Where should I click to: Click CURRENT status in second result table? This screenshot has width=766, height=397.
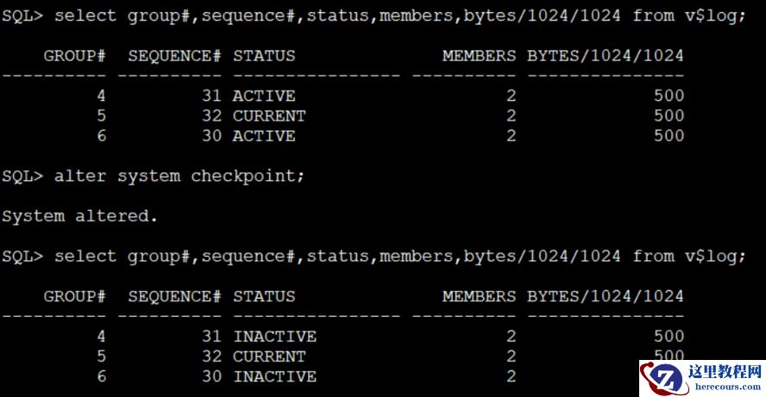[x=269, y=356]
